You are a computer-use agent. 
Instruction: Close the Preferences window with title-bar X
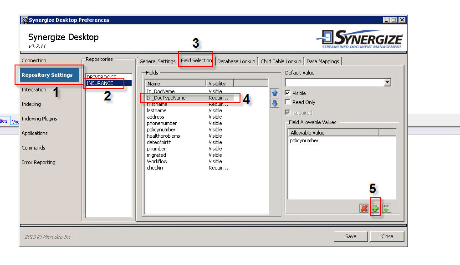pos(402,20)
